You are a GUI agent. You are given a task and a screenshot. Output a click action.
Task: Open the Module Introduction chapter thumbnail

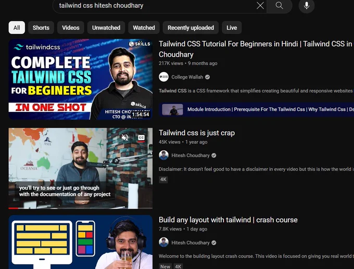pyautogui.click(x=172, y=109)
